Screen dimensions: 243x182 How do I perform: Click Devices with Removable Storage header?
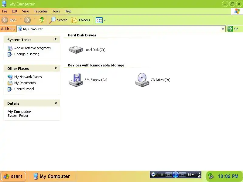pos(96,65)
